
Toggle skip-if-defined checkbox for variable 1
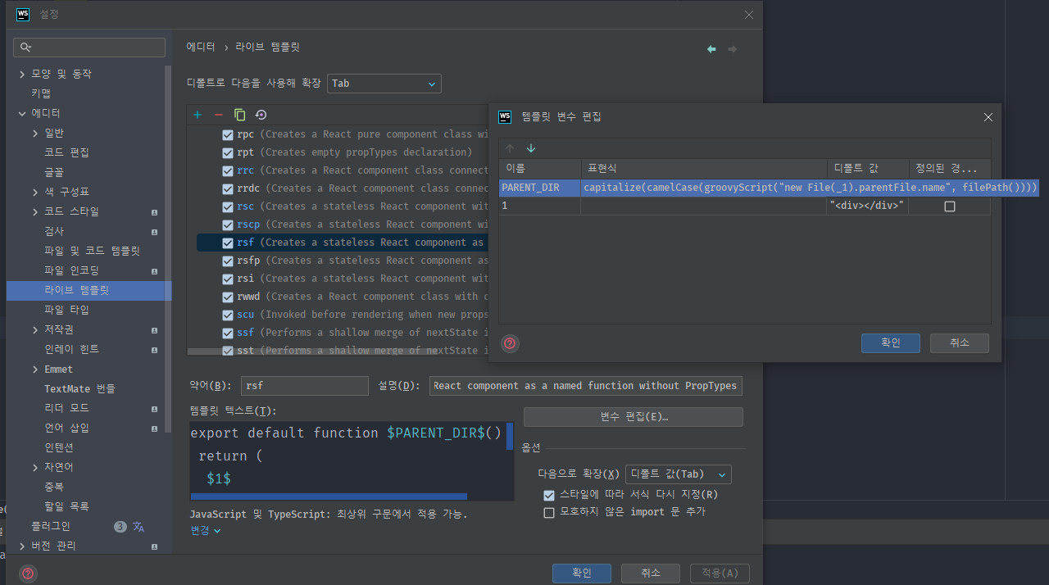(950, 206)
